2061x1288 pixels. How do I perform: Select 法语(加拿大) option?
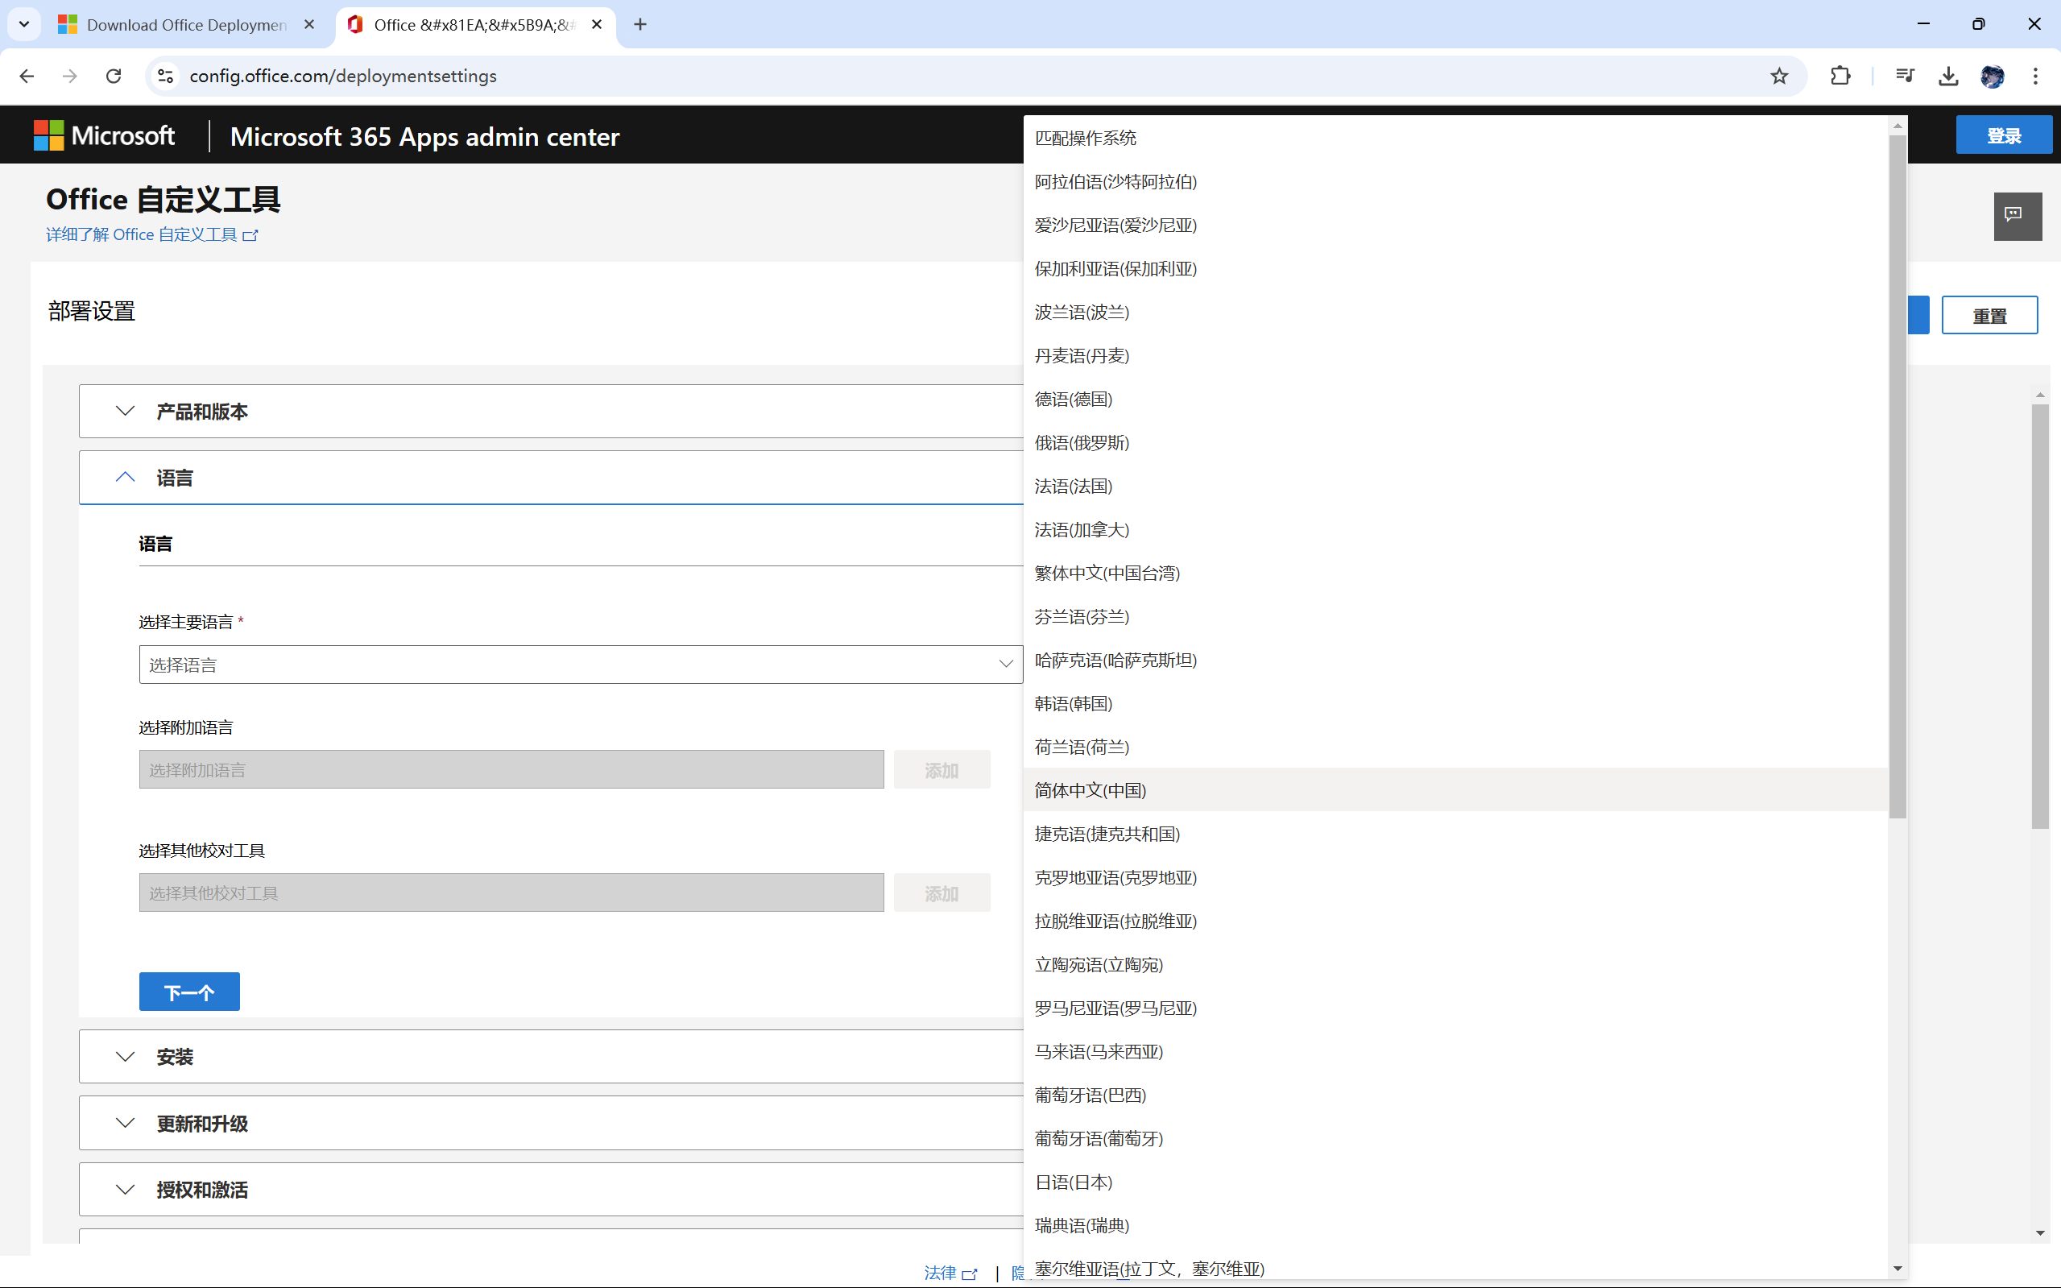1455,529
